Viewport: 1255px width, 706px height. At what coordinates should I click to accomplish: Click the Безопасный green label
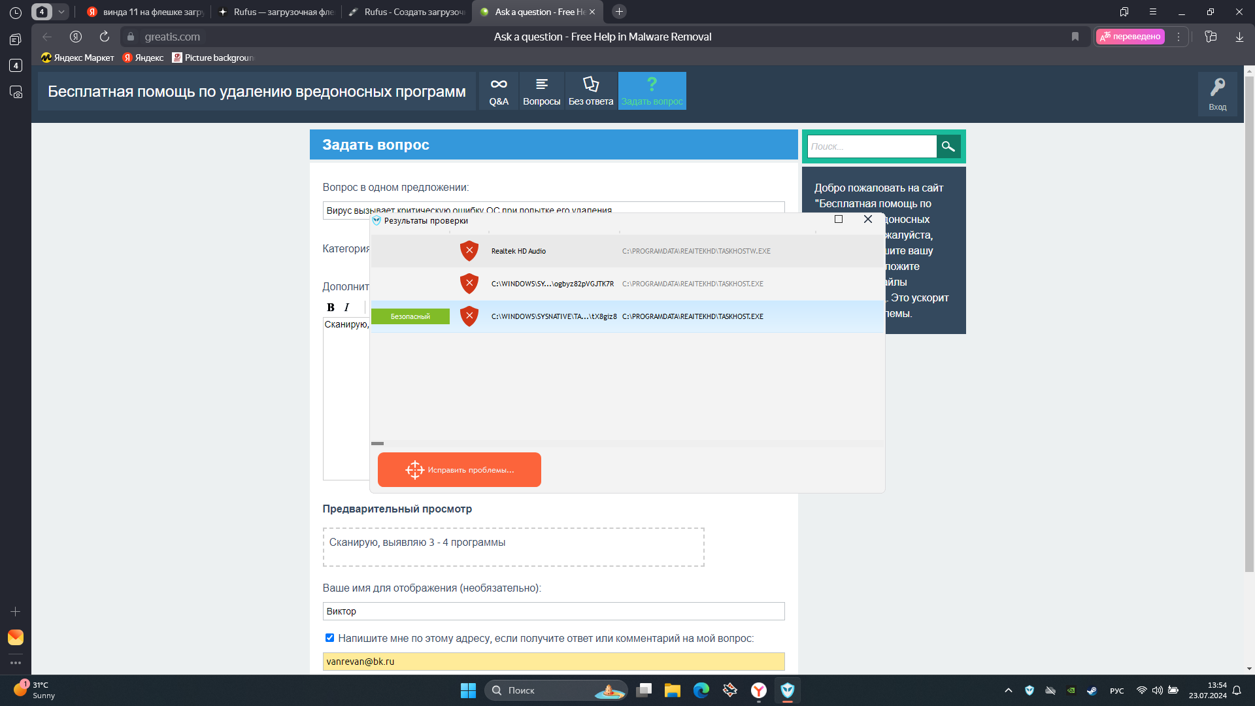point(410,316)
